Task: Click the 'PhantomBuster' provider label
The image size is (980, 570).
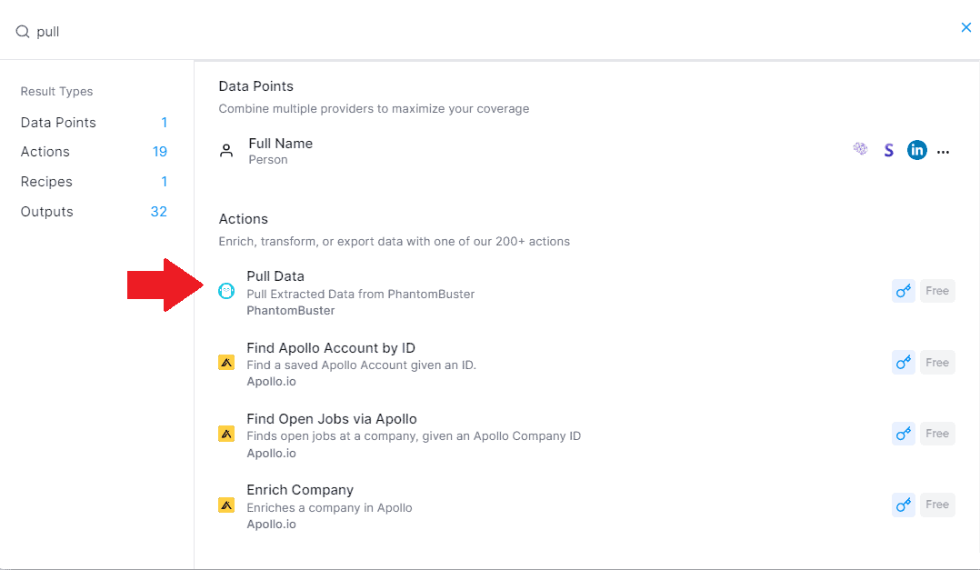Action: coord(291,311)
